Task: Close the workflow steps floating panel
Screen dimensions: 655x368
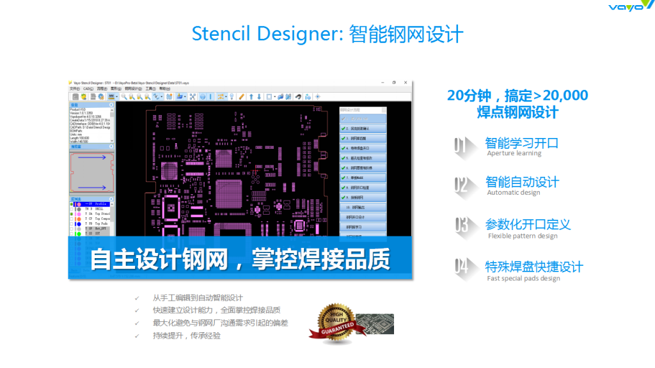Action: pyautogui.click(x=384, y=110)
